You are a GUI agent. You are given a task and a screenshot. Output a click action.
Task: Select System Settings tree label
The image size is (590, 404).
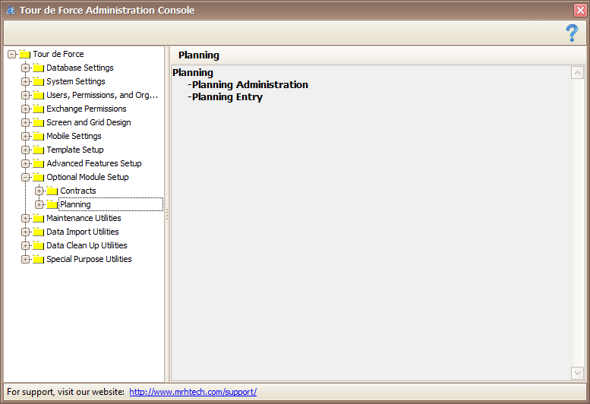[x=76, y=81]
